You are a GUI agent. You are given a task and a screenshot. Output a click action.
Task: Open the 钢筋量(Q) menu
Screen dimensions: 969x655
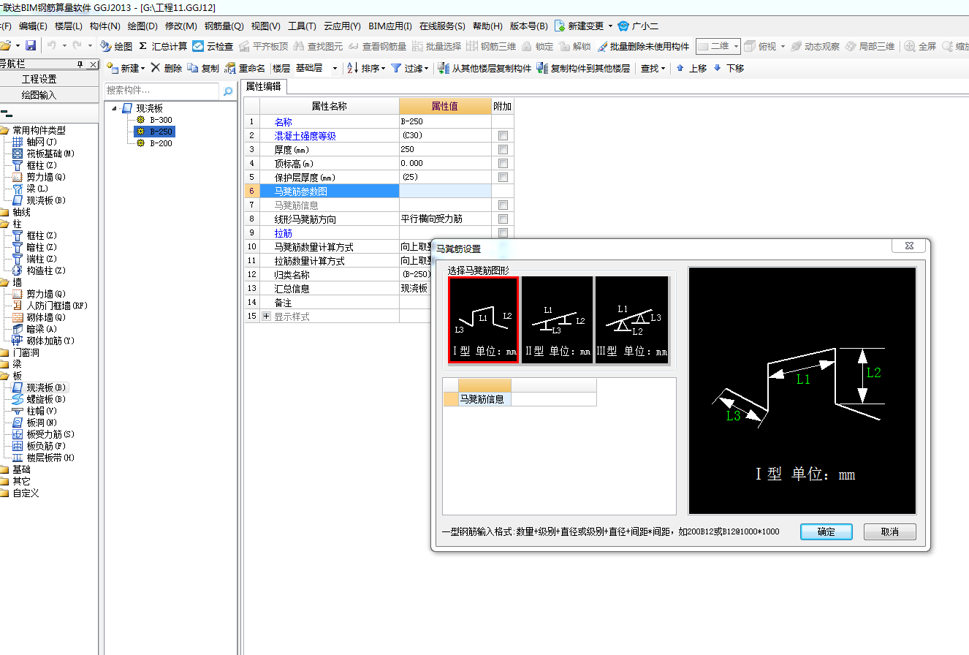(x=224, y=26)
